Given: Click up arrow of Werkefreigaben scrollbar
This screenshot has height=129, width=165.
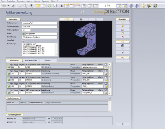Looking at the screenshot, I should point(110,102).
